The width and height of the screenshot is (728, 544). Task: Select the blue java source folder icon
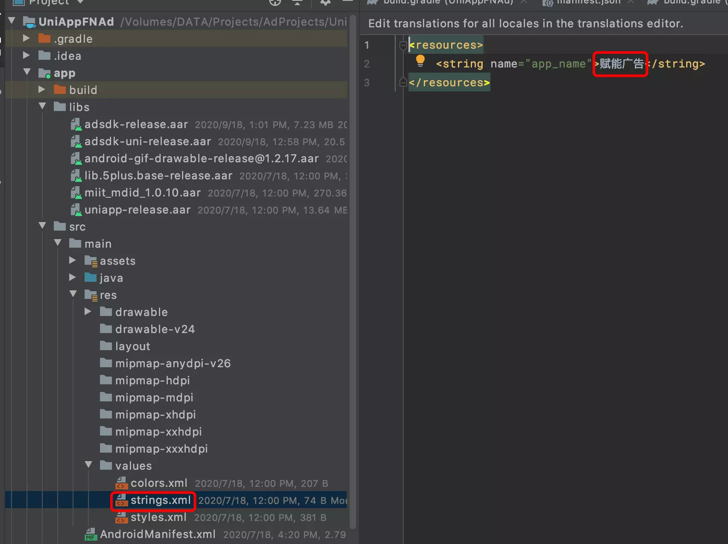(91, 278)
